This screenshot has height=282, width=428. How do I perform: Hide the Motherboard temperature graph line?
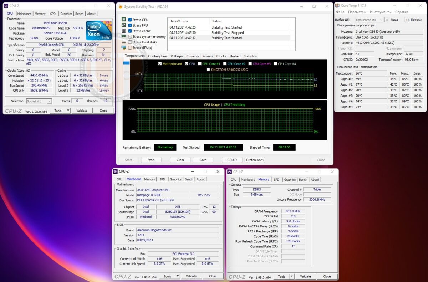pyautogui.click(x=159, y=64)
